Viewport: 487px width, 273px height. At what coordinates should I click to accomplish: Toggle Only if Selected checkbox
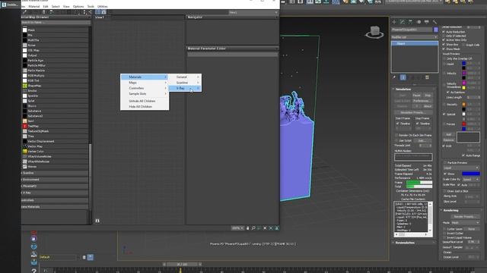[x=444, y=36]
